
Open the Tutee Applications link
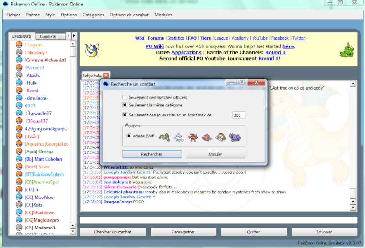point(186,52)
